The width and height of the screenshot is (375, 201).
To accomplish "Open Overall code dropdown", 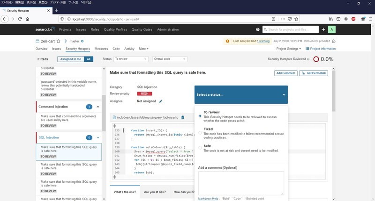I will [x=170, y=59].
